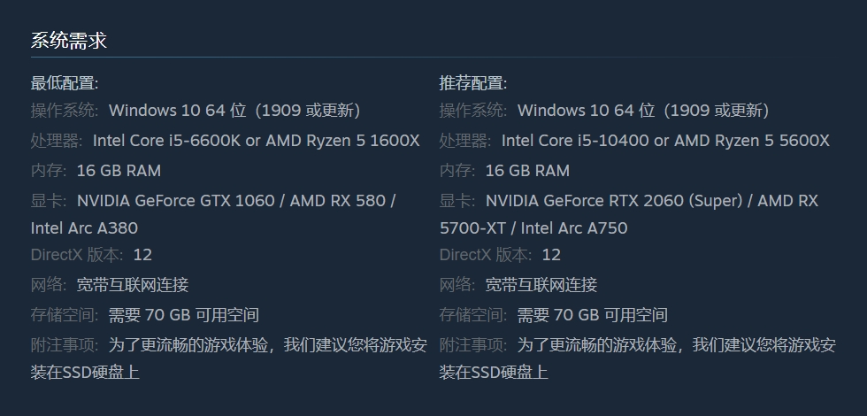Click 16 GB RAM under recommended requirements
Screen dimensions: 867x416
tap(527, 171)
